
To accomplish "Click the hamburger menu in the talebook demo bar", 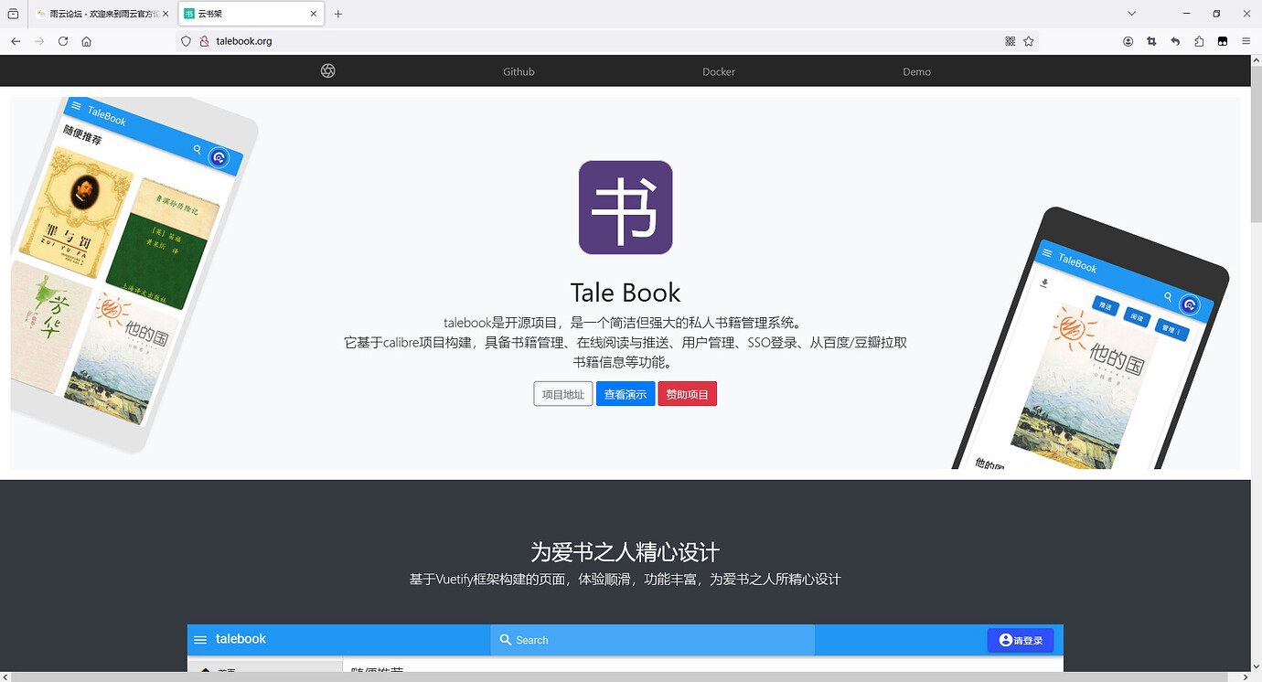I will coord(200,640).
